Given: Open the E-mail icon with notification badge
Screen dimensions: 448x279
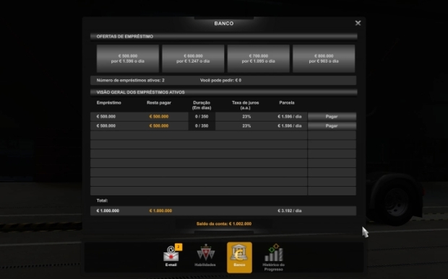Looking at the screenshot, I should tap(172, 256).
